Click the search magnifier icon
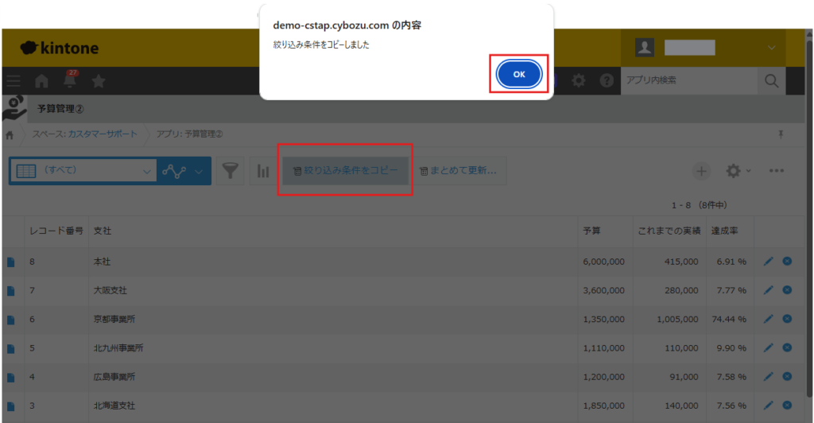The width and height of the screenshot is (814, 423). click(x=771, y=81)
